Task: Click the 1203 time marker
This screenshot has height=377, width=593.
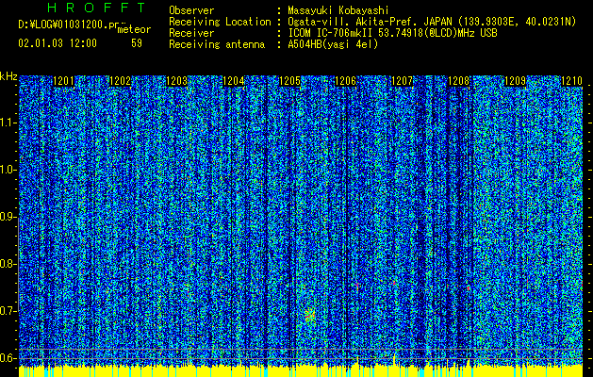Action: pos(176,81)
